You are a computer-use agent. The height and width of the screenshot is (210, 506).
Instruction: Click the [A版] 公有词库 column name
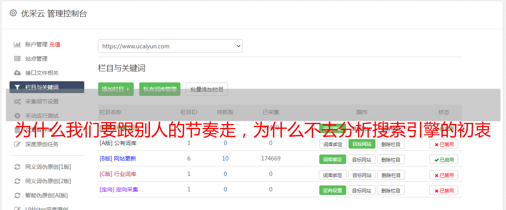point(118,143)
